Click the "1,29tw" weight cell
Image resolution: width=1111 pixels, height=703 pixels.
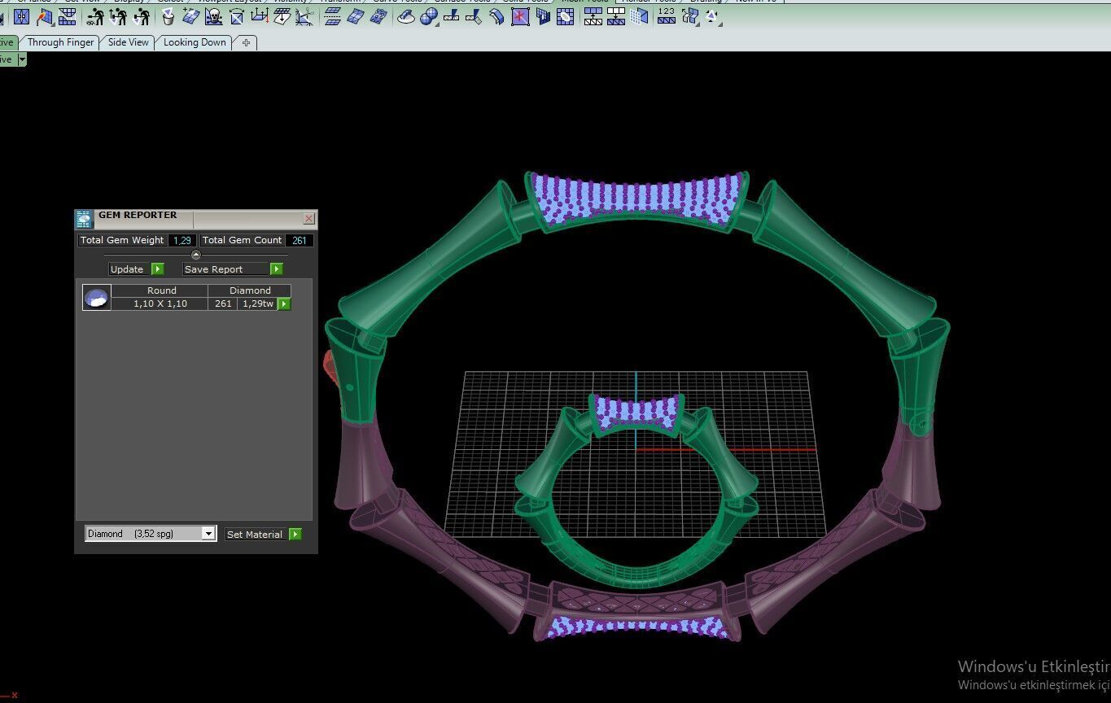coord(258,303)
